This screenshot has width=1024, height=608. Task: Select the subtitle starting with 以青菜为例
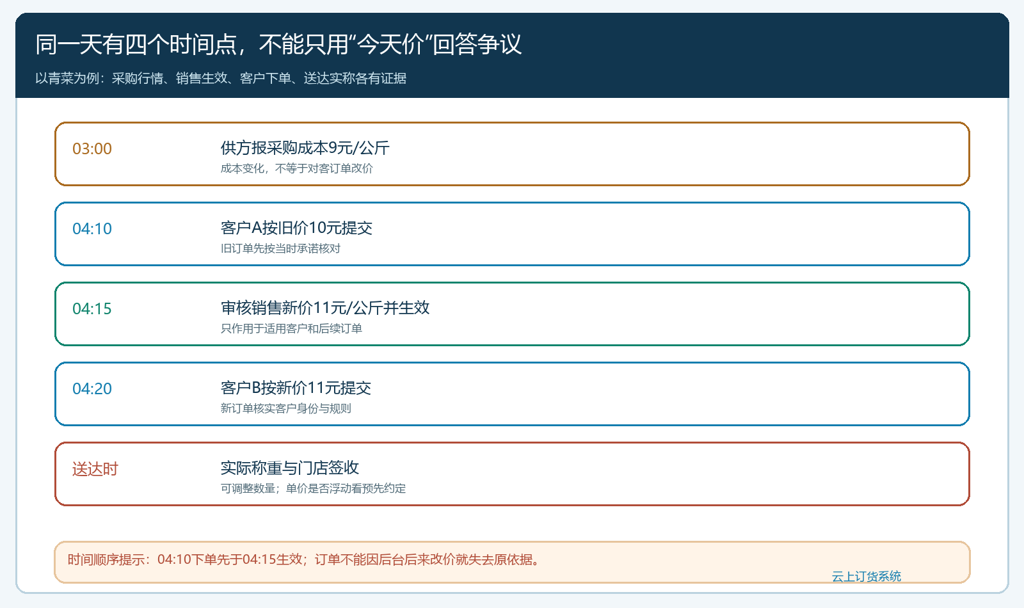[x=221, y=78]
